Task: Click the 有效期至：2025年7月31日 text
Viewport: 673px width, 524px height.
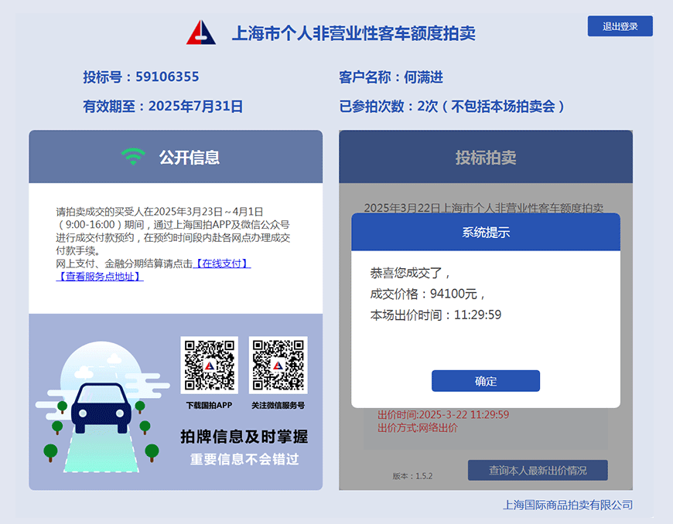Action: [162, 106]
